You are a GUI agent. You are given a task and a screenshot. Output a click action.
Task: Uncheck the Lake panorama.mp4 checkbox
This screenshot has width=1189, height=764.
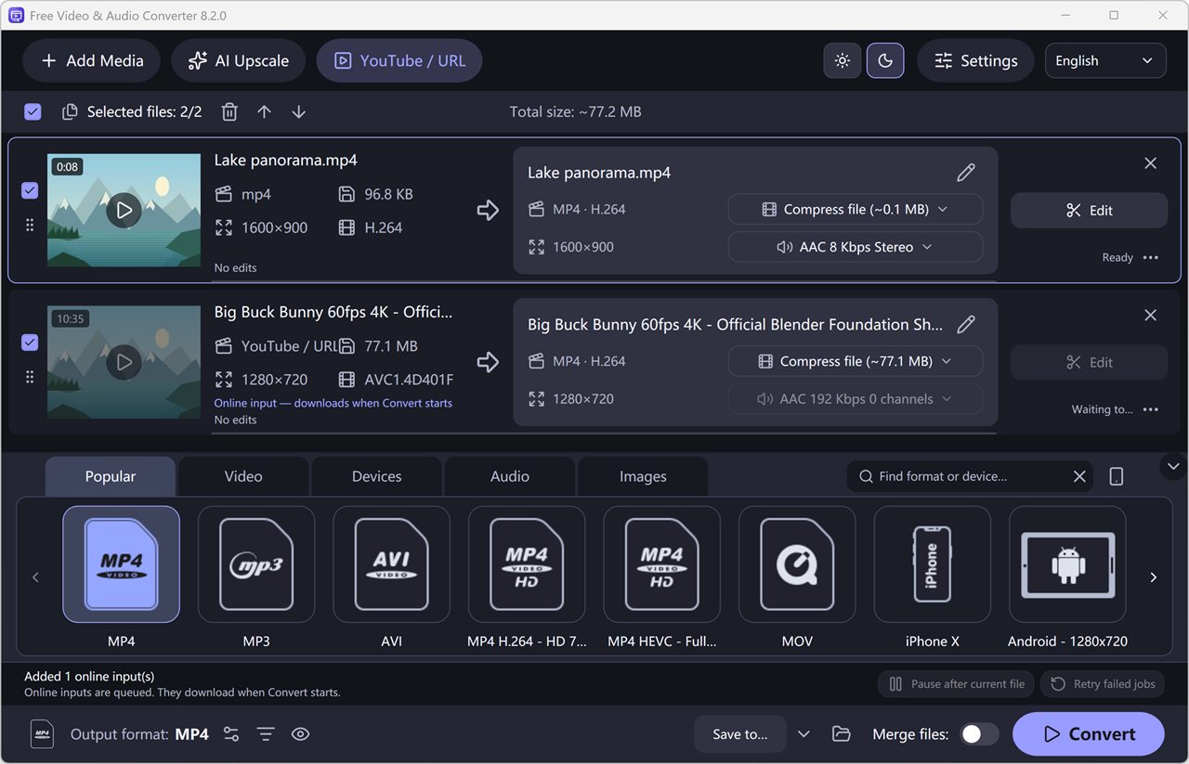(30, 190)
